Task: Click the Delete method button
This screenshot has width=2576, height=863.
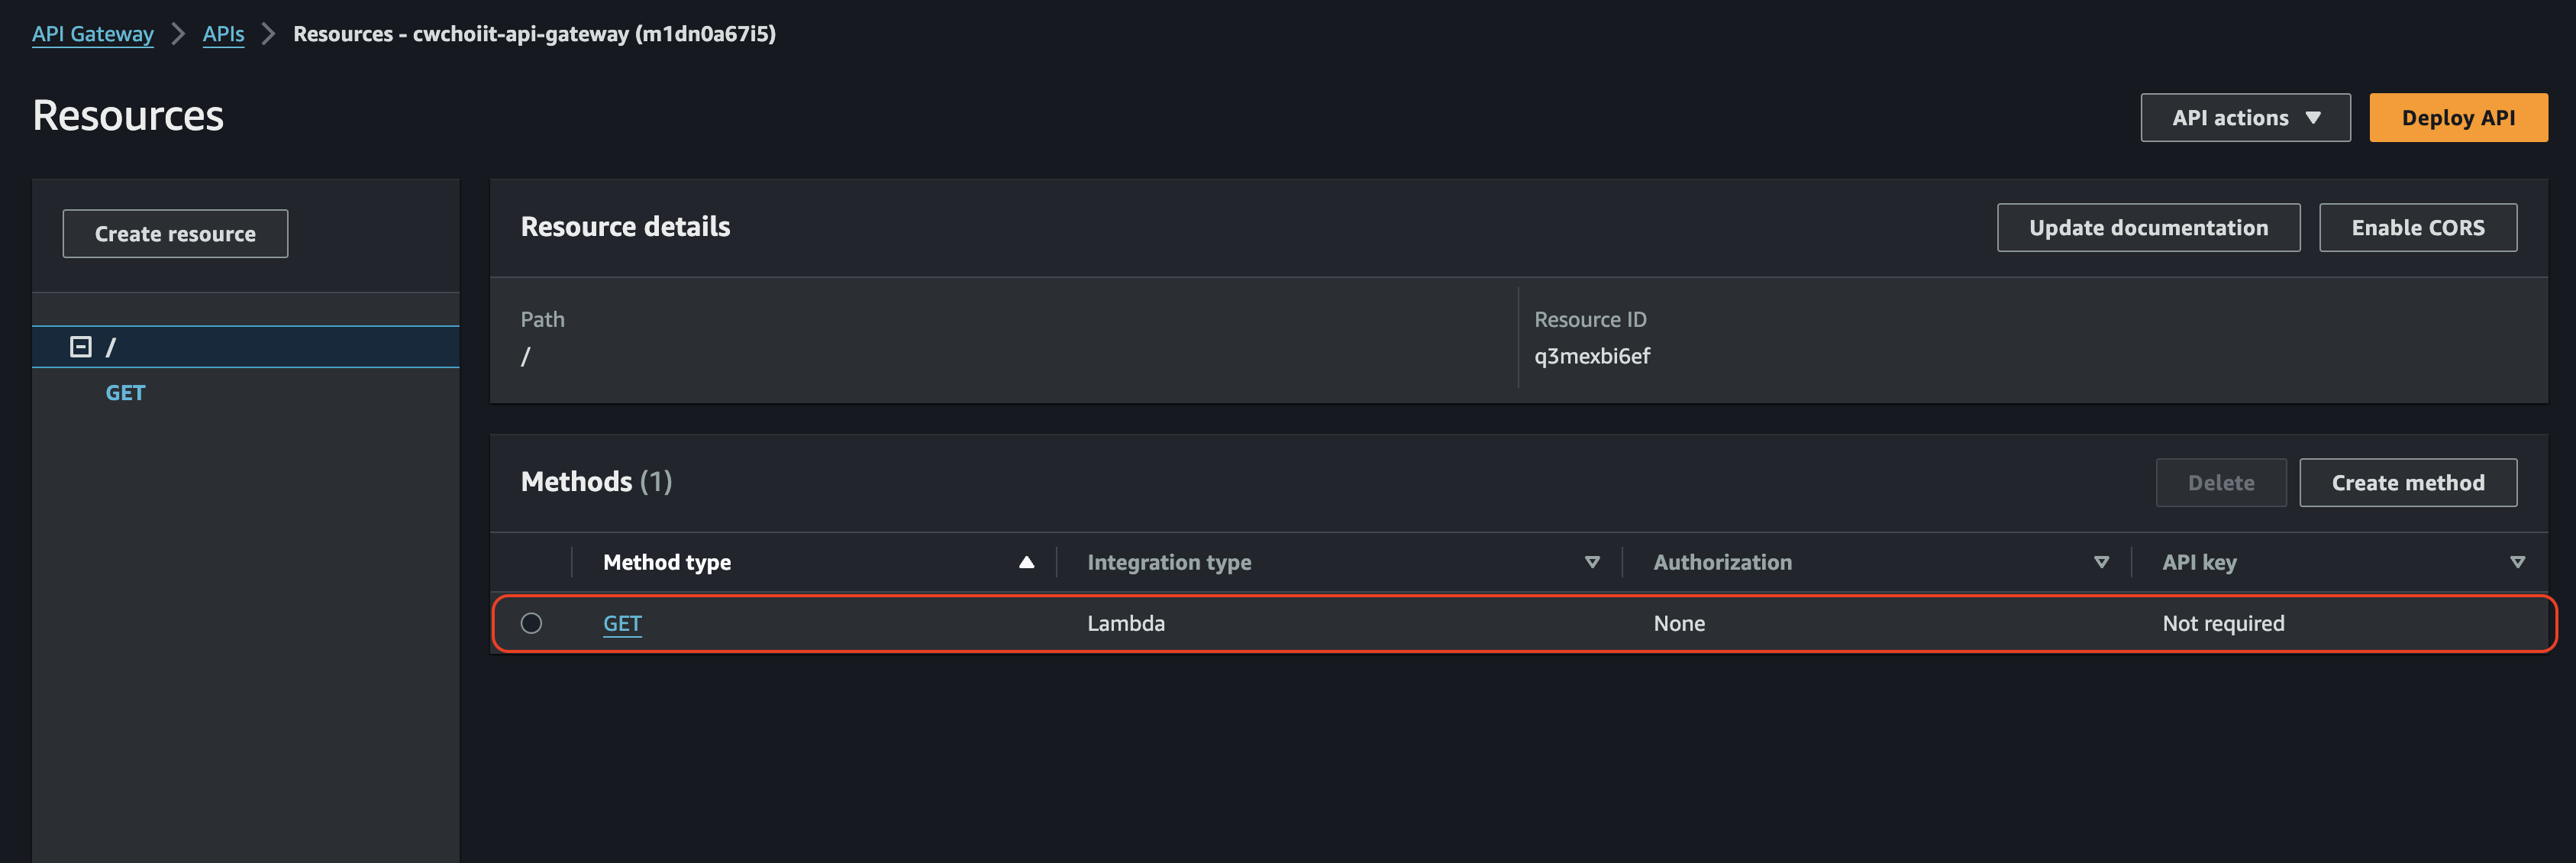Action: tap(2220, 483)
